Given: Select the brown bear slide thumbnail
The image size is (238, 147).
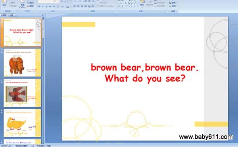Looking at the screenshot, I should point(22,62).
